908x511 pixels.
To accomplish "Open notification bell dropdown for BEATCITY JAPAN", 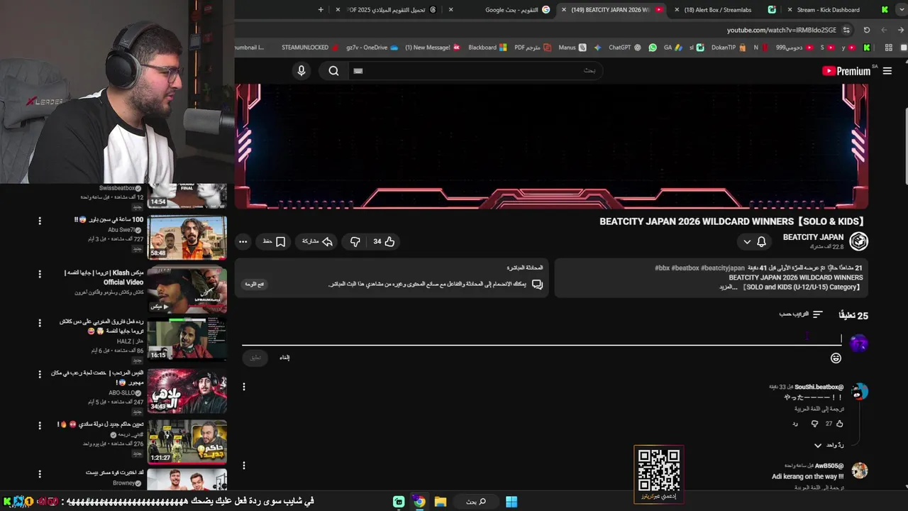I will (754, 242).
